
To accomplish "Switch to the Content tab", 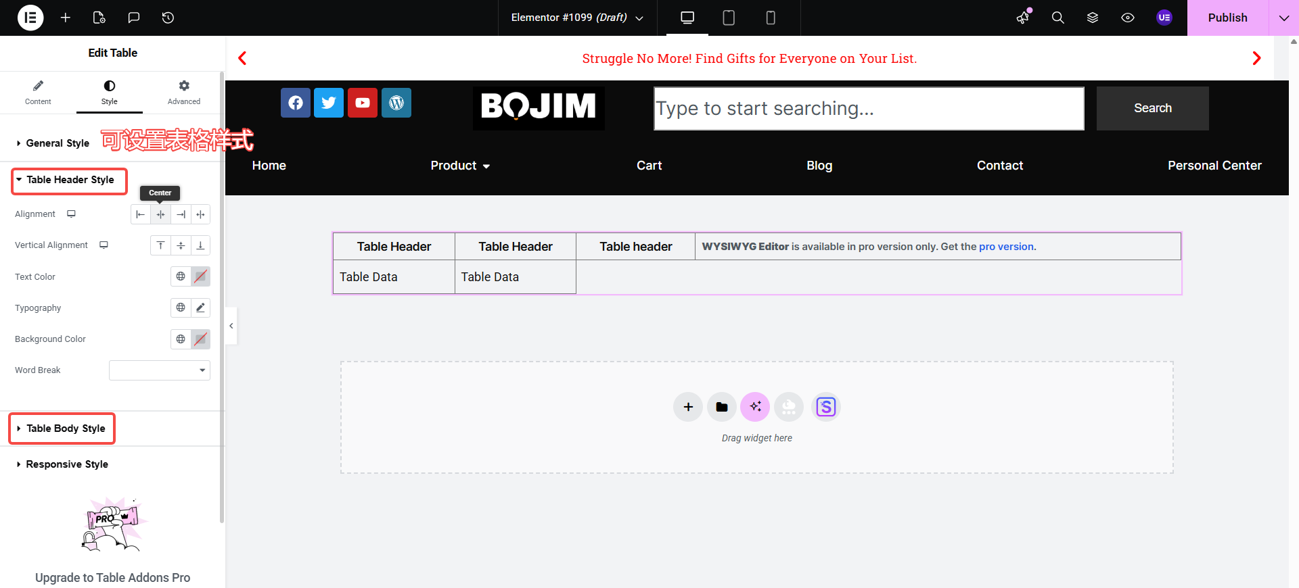I will click(x=38, y=93).
